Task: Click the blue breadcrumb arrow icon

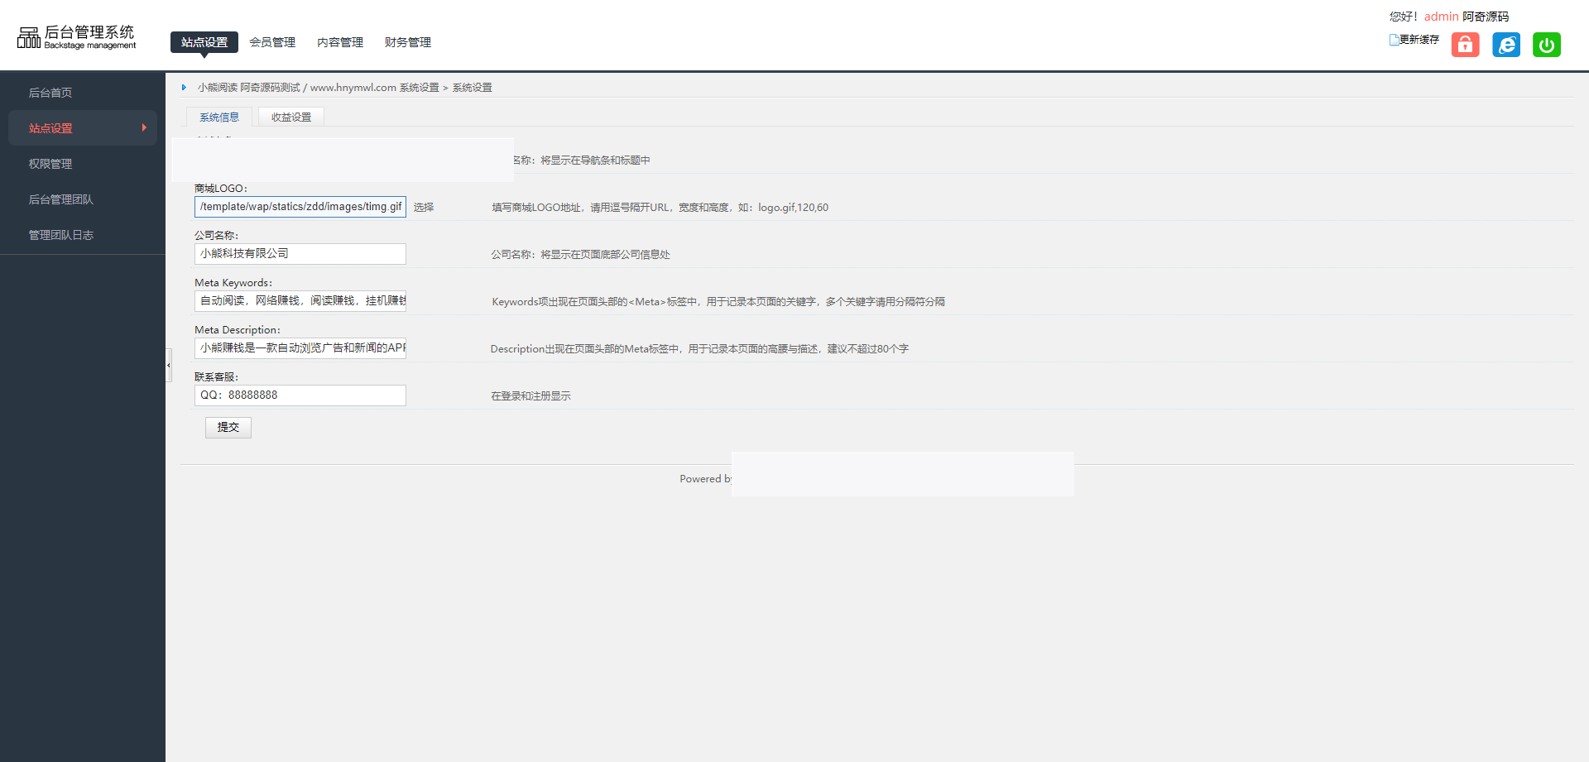Action: coord(184,88)
